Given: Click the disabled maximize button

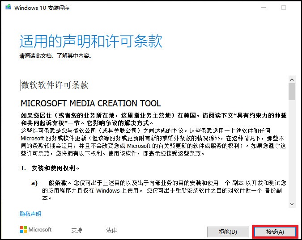Looking at the screenshot, I should pyautogui.click(x=284, y=8).
